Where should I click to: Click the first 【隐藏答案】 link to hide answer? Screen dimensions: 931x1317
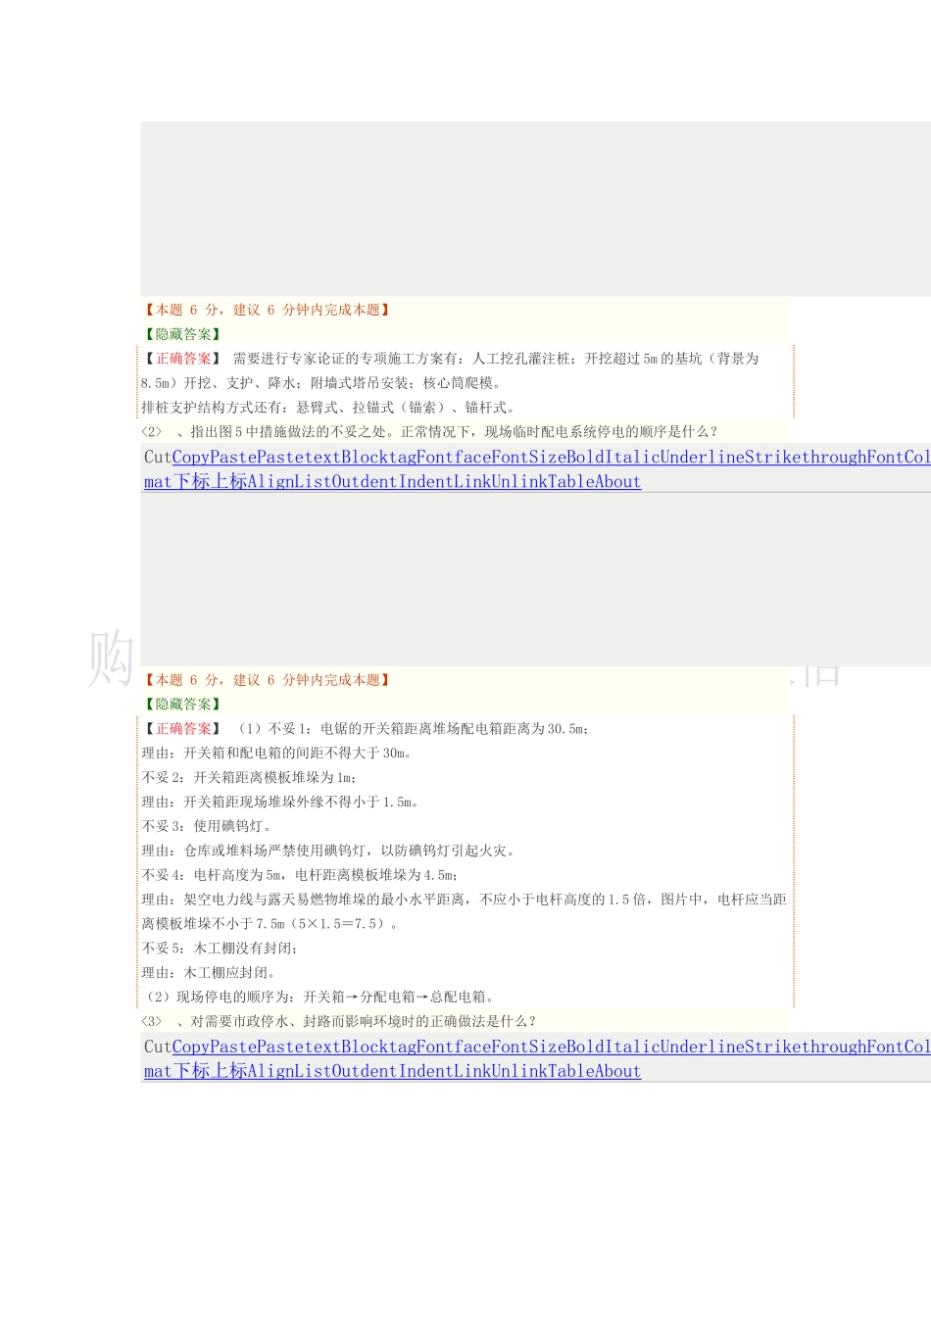pos(182,333)
